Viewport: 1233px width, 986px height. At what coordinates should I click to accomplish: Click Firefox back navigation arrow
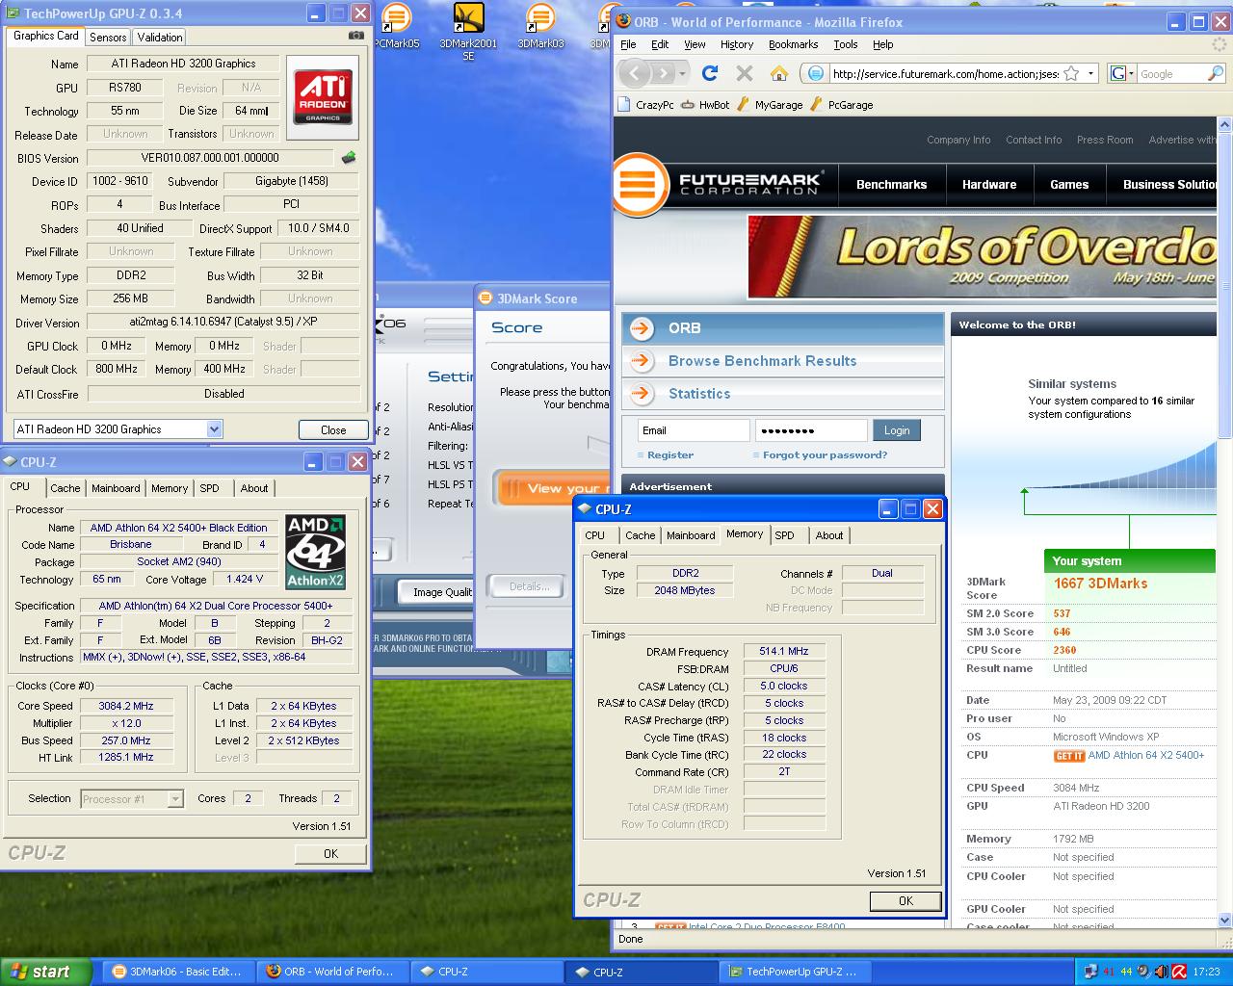pos(635,73)
